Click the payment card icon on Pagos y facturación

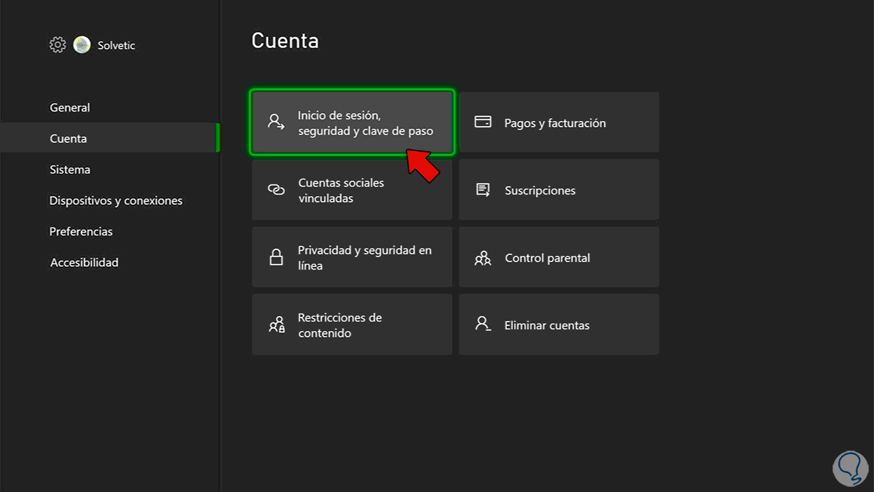[x=482, y=122]
